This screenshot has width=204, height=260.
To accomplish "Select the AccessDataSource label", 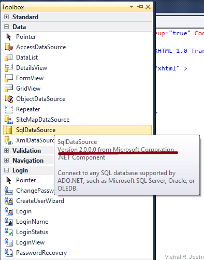I will (x=41, y=47).
